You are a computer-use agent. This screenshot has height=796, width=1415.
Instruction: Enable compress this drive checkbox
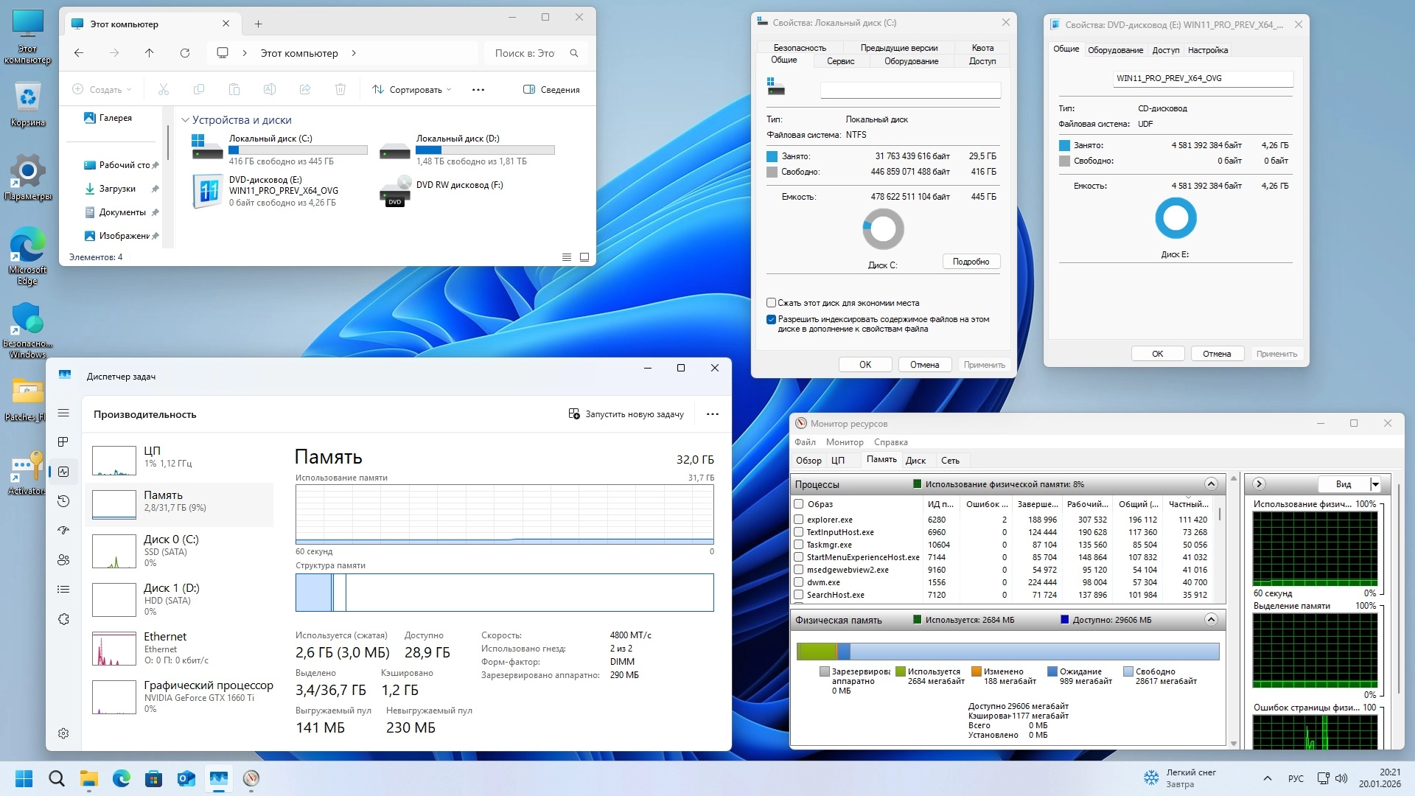(x=772, y=303)
